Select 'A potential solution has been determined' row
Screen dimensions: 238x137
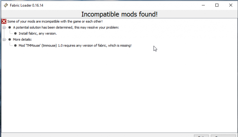tap(66, 28)
